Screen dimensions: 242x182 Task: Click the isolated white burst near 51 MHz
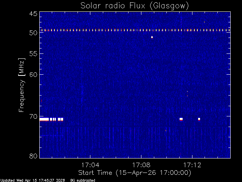click(x=152, y=37)
